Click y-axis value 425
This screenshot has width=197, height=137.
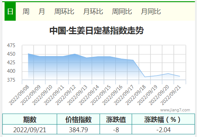[11, 62]
